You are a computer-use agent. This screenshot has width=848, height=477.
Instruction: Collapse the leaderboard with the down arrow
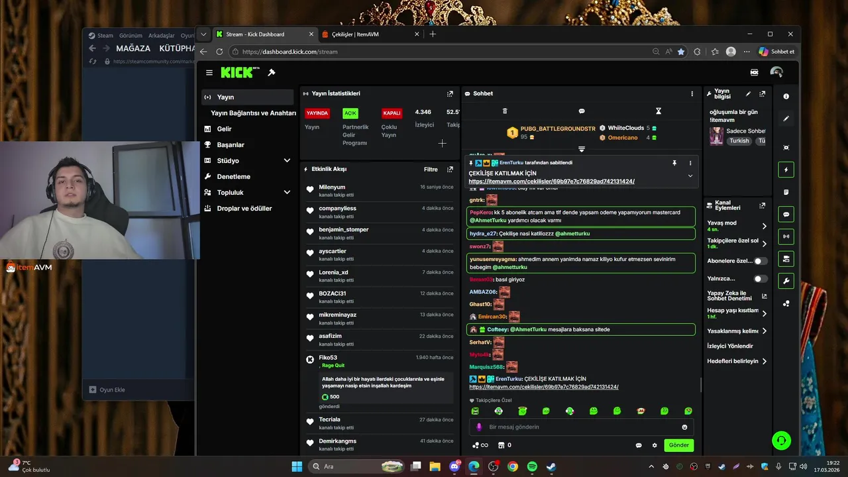(x=582, y=149)
